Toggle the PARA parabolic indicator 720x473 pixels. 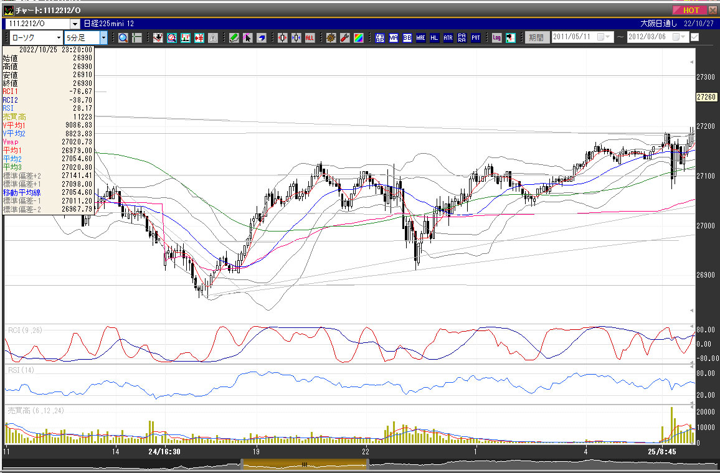tap(462, 37)
